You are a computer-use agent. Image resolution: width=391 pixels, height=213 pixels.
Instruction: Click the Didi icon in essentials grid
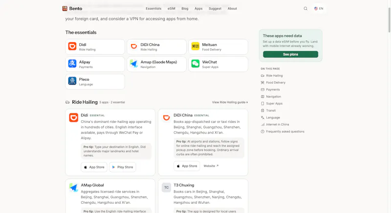coord(72,46)
